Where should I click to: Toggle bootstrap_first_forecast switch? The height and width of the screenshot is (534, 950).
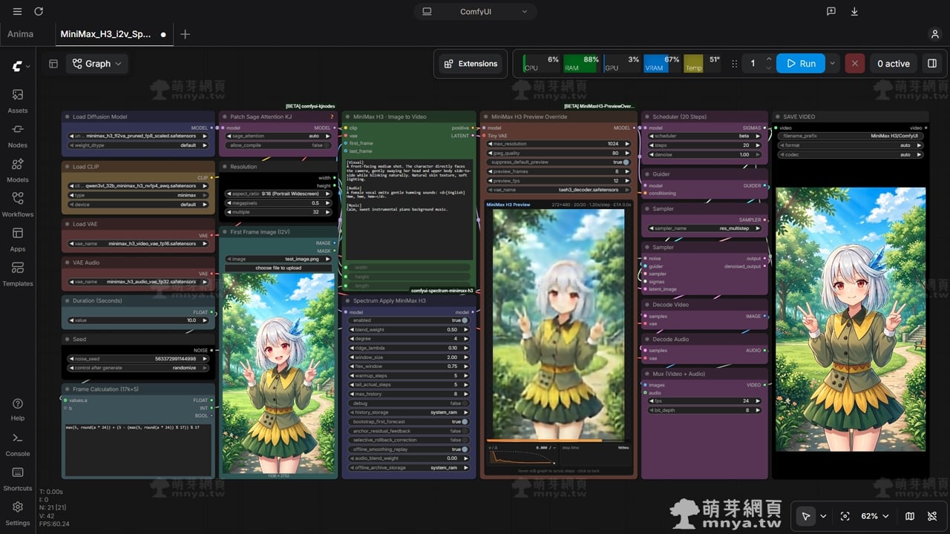point(465,421)
